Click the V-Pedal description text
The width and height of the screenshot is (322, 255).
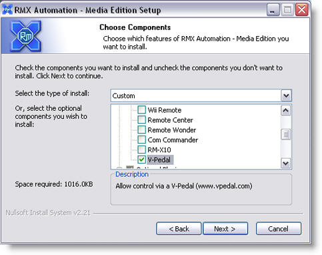point(184,186)
